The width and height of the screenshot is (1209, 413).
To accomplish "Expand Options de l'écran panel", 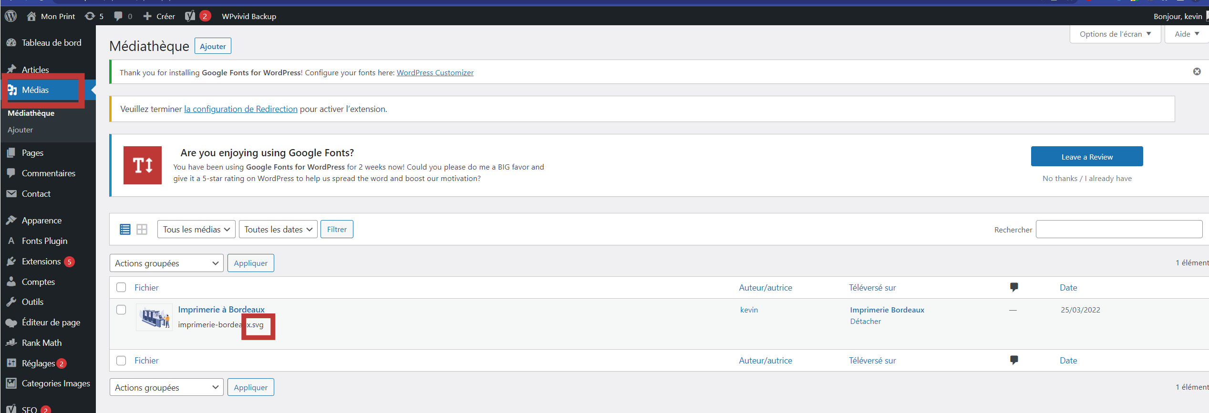I will click(x=1115, y=34).
